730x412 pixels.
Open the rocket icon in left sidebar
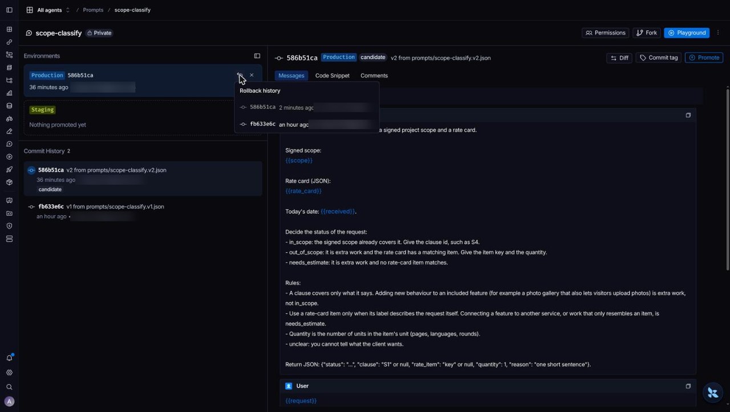pos(9,170)
